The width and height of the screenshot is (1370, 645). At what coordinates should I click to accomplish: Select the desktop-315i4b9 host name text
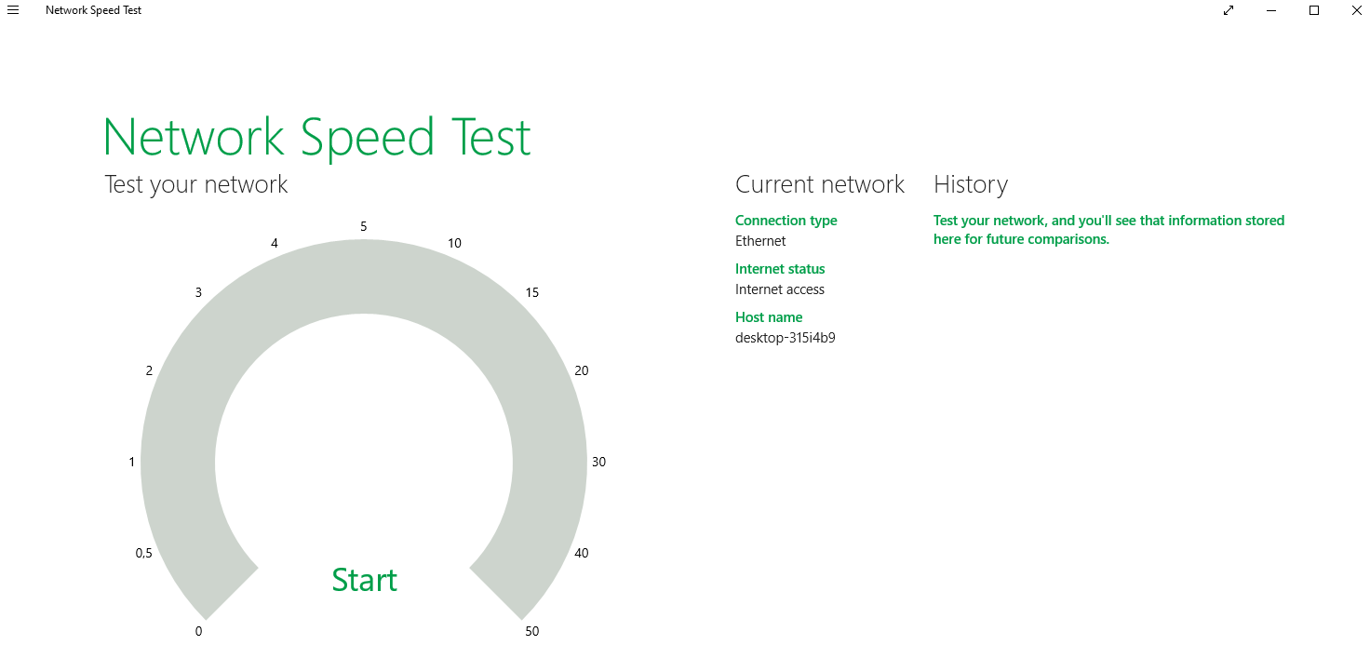(785, 338)
